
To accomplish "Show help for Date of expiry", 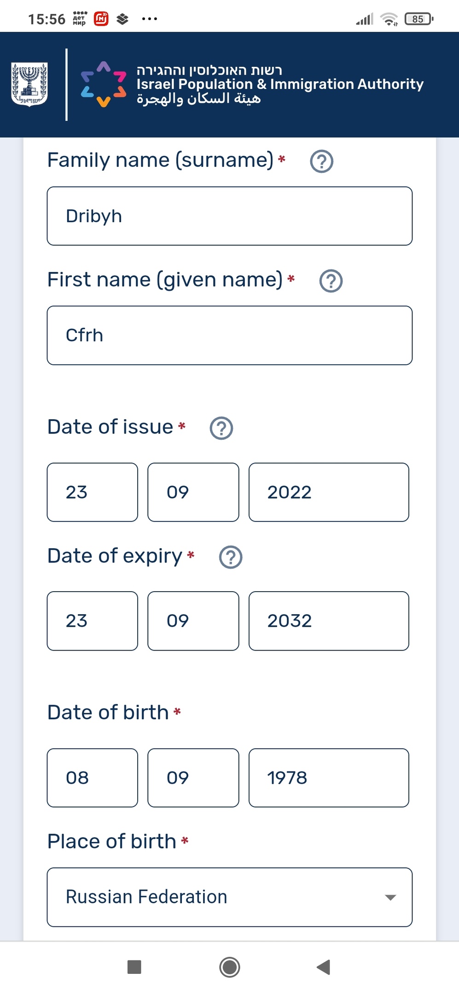I will 231,557.
